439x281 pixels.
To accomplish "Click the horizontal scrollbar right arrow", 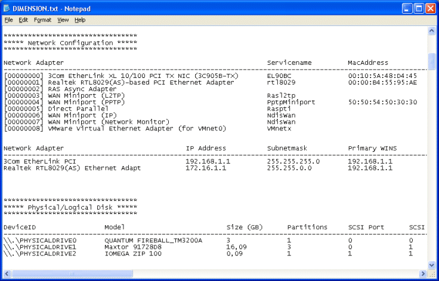I will [423, 273].
